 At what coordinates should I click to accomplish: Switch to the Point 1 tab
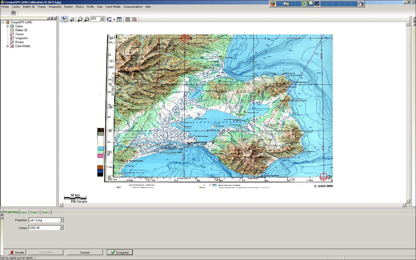click(34, 212)
